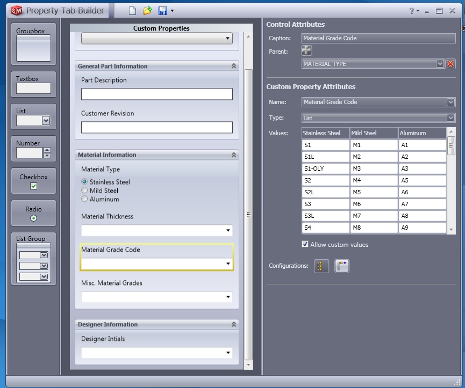This screenshot has height=388, width=465.
Task: Click the Customer Revision text field
Action: tap(157, 127)
